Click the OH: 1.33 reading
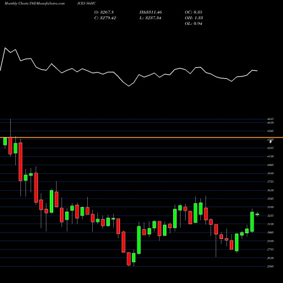 pos(194,18)
